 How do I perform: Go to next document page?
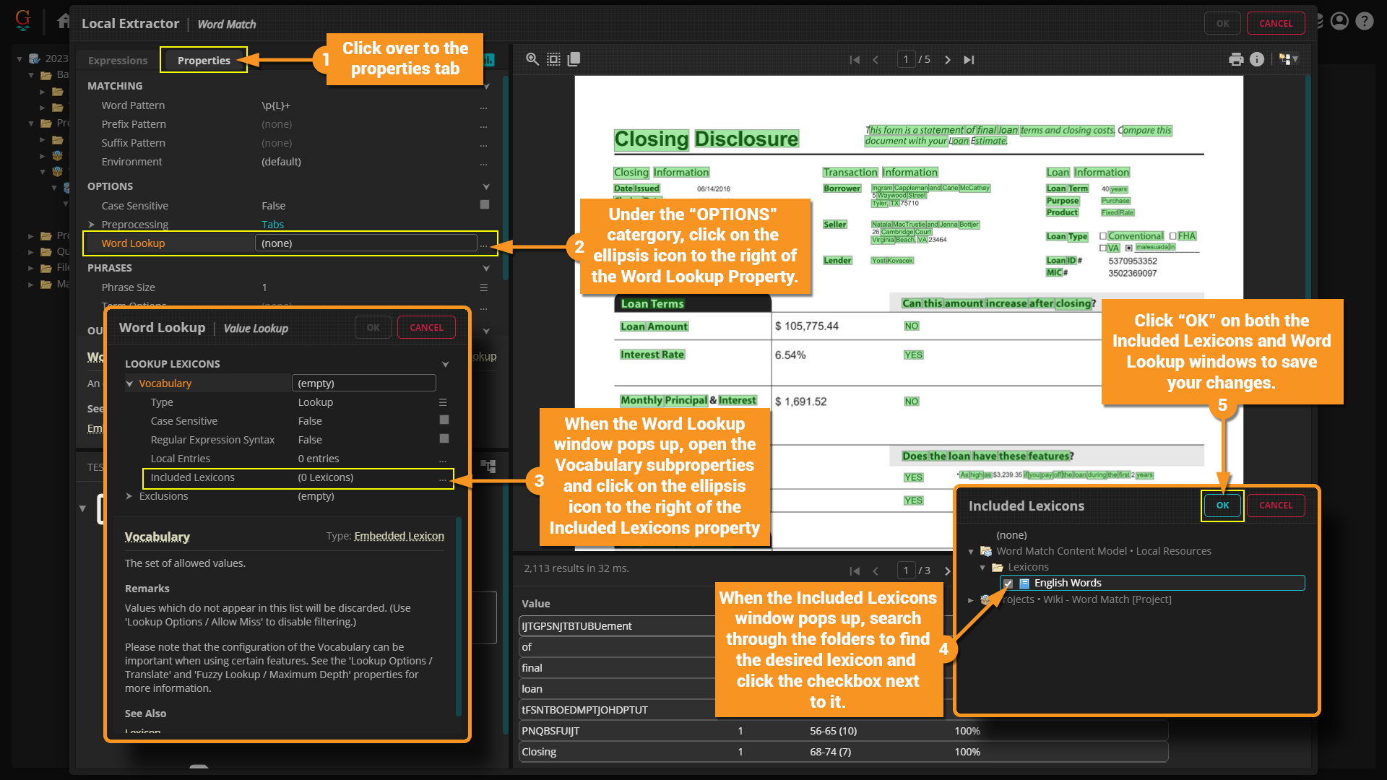[x=948, y=60]
